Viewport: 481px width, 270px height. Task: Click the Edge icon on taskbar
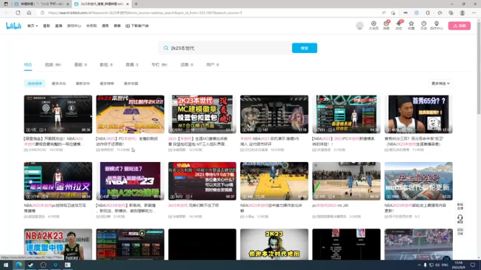(x=19, y=265)
